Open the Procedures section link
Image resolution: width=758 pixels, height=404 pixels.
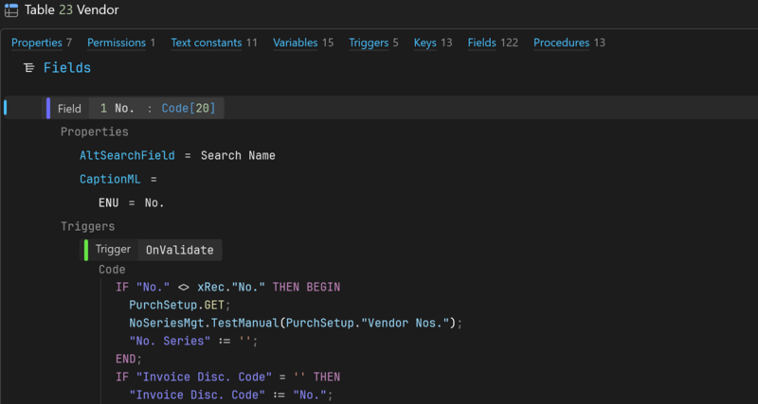561,43
